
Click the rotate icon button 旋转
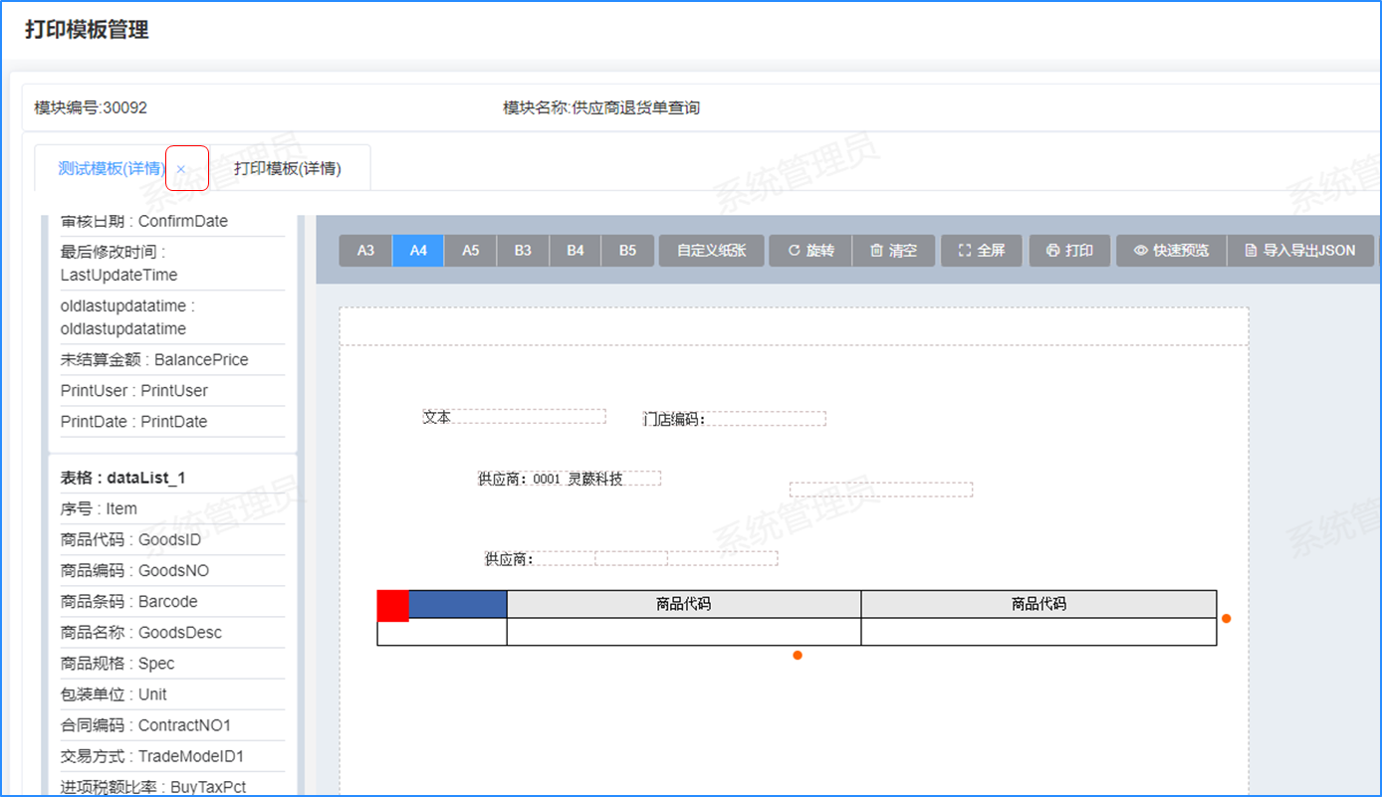coord(810,251)
